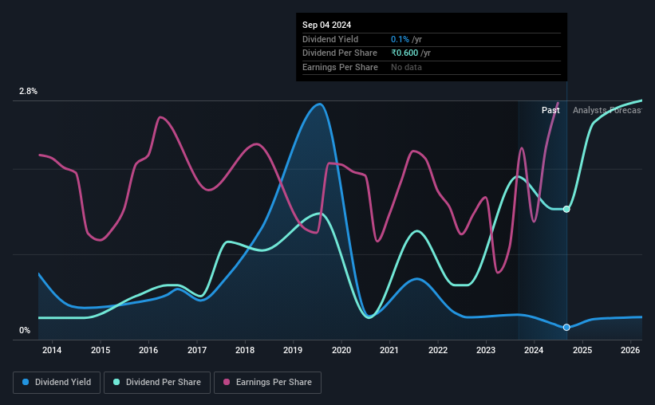Viewport: 655px width, 405px height.
Task: Click the 2014 x-axis label
Action: pos(52,350)
